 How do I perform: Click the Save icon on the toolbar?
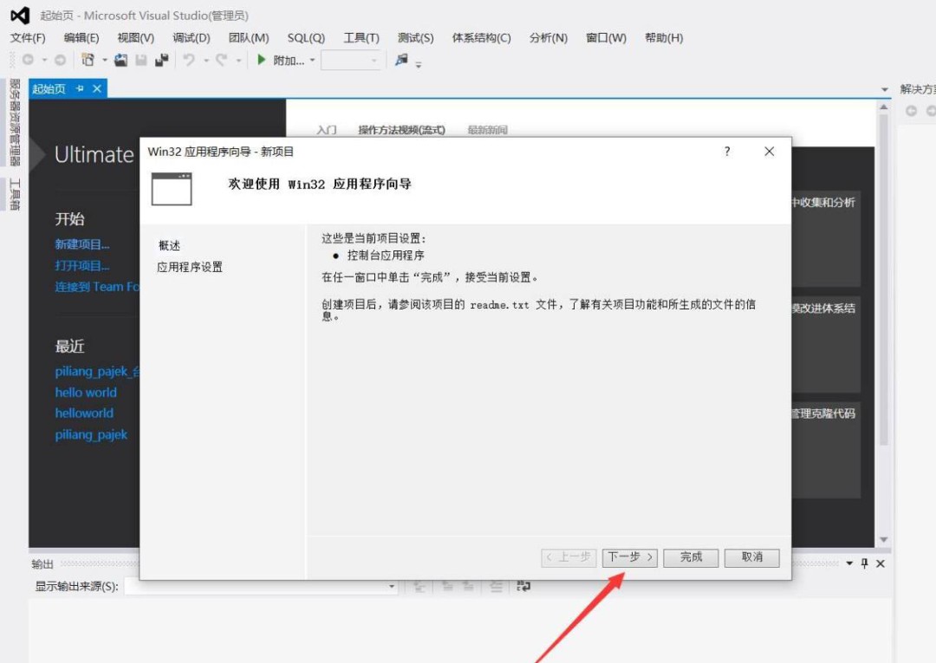coord(139,60)
